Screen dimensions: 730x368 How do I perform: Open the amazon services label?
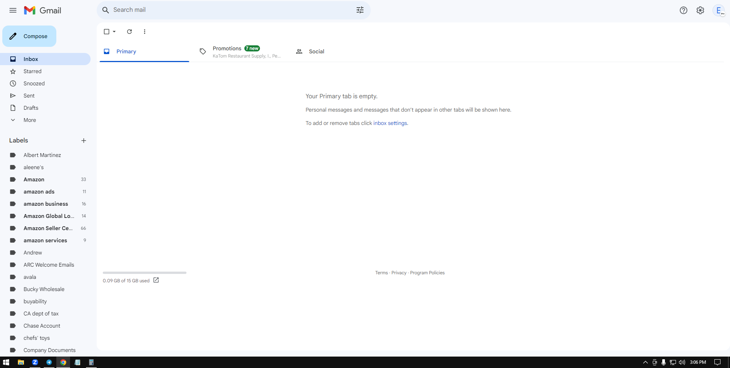coord(45,240)
